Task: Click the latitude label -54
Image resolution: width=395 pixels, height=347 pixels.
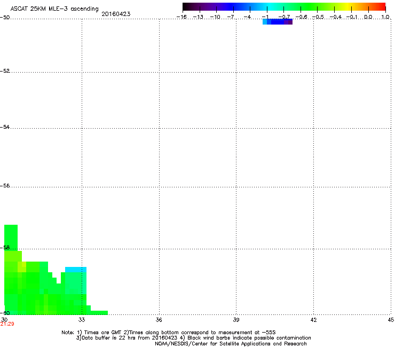Action: (5, 127)
